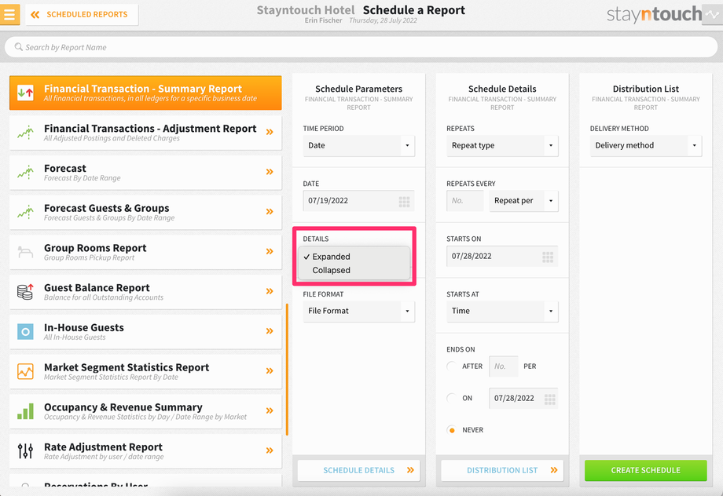
Task: Focus the Search by Report Name field
Action: coord(361,47)
